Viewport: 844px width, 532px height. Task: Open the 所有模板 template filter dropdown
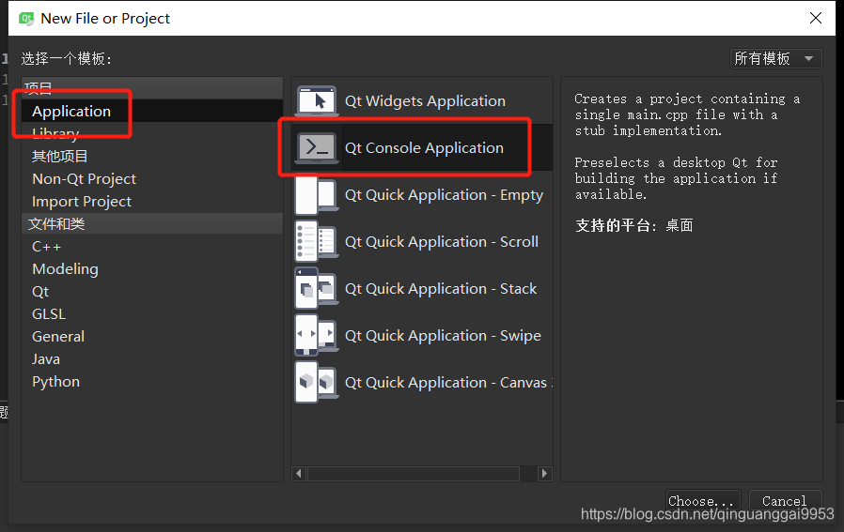pos(775,58)
